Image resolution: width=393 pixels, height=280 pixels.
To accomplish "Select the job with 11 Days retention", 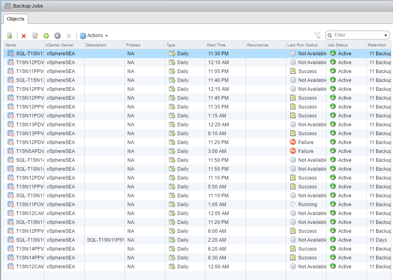I will [x=377, y=240].
